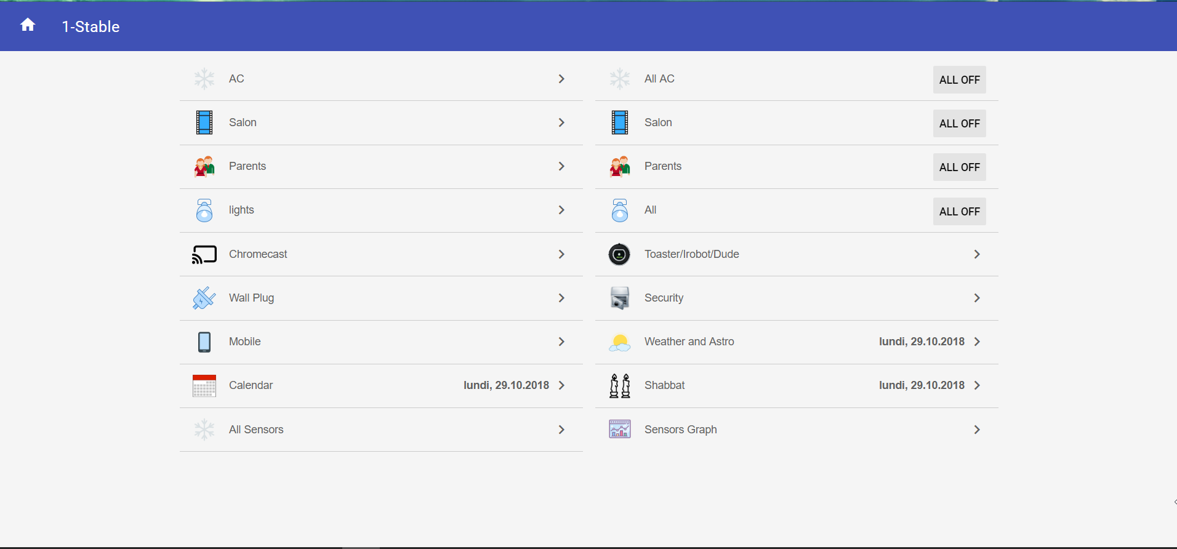Click the Calendar icon
The height and width of the screenshot is (549, 1177).
click(x=204, y=385)
